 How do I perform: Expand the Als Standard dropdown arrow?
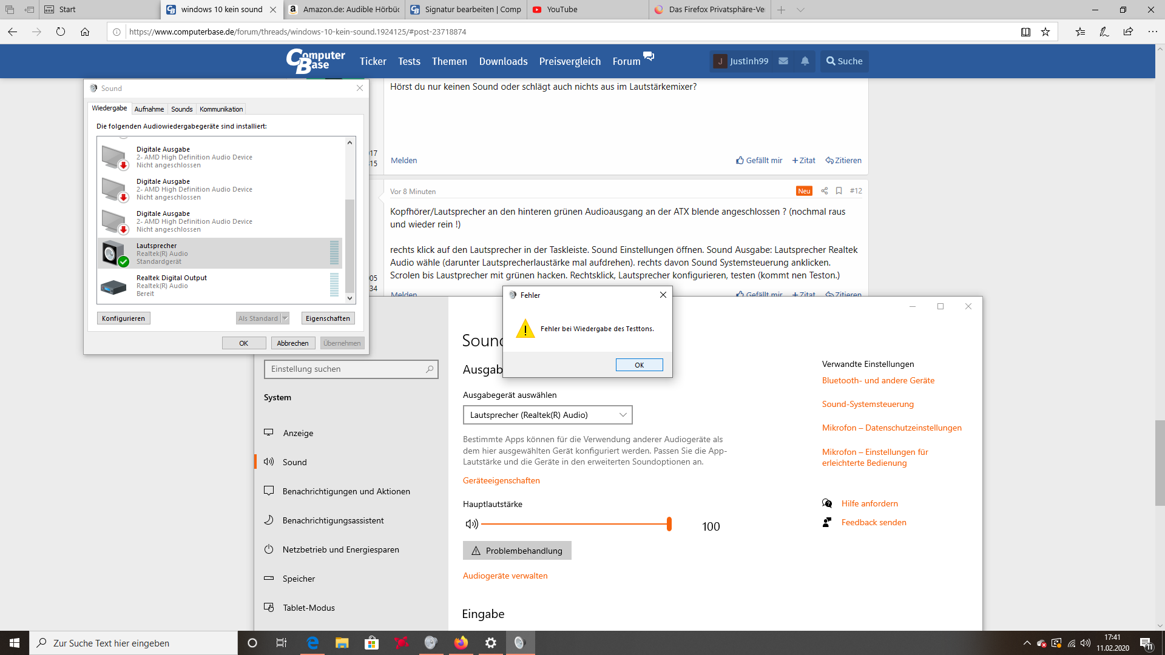tap(285, 318)
